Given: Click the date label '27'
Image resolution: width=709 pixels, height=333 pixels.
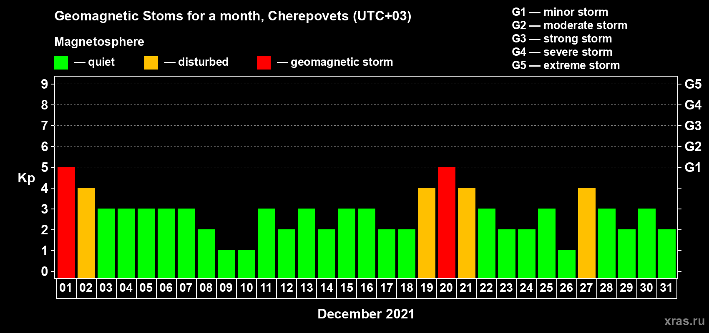Looking at the screenshot, I should click(x=586, y=288).
